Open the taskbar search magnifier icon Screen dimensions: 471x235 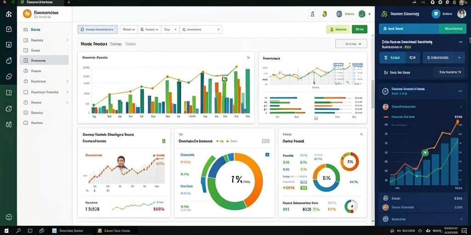click(18, 231)
